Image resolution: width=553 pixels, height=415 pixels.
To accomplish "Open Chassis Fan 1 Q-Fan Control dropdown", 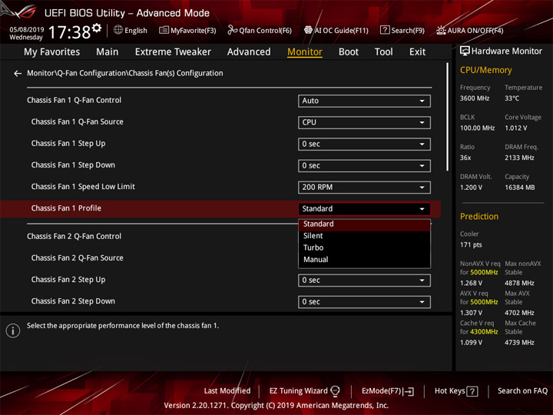I will click(364, 101).
